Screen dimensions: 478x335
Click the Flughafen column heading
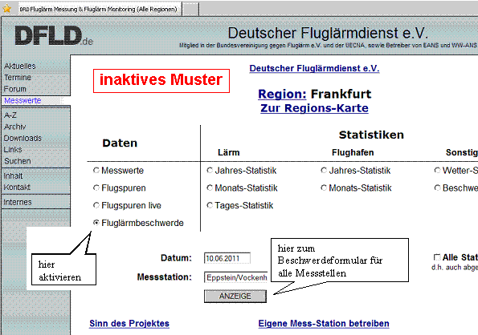[353, 152]
